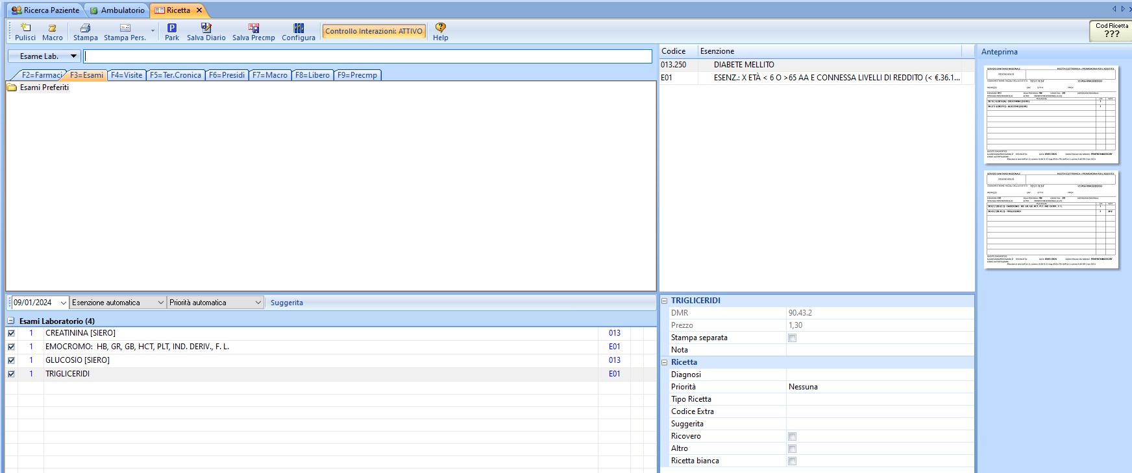Image resolution: width=1132 pixels, height=473 pixels.
Task: Select the E01 ESENZ. exemption row
Action: tap(817, 78)
